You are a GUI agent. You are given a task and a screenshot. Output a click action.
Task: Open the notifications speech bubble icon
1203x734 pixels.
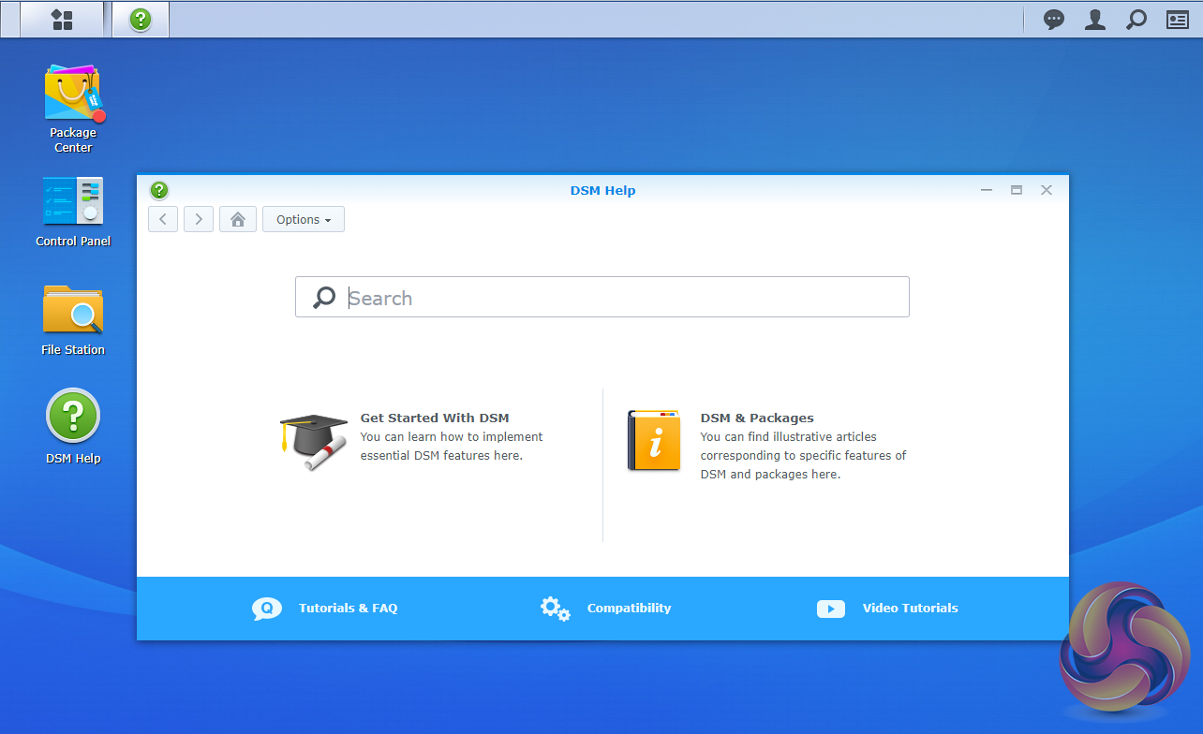coord(1054,20)
